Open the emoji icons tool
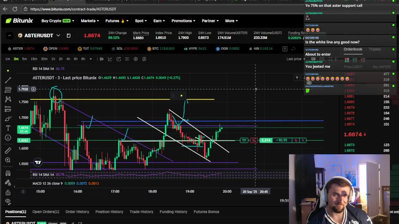 pyautogui.click(x=8, y=138)
